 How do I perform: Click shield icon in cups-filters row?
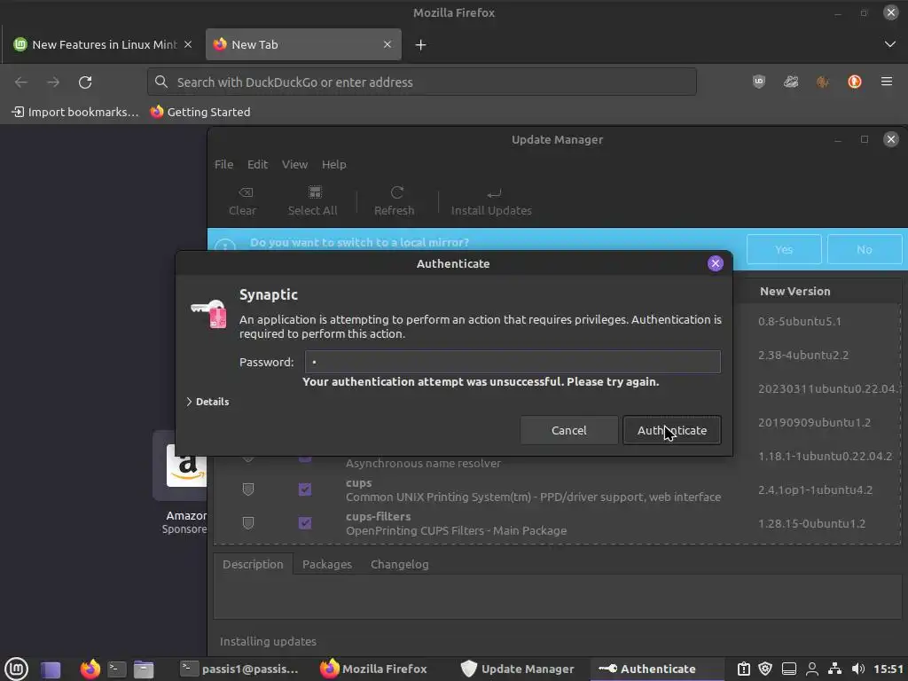click(248, 523)
